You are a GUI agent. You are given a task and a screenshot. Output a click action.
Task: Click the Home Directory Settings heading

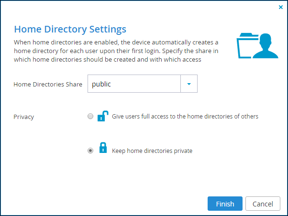click(70, 29)
